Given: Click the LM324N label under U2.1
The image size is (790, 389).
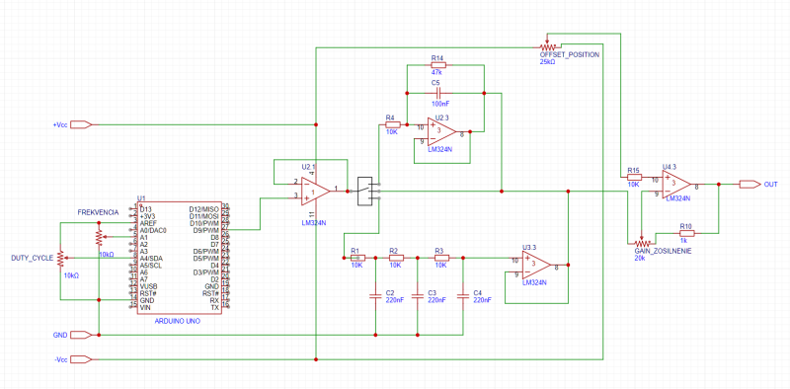Looking at the screenshot, I should (313, 222).
